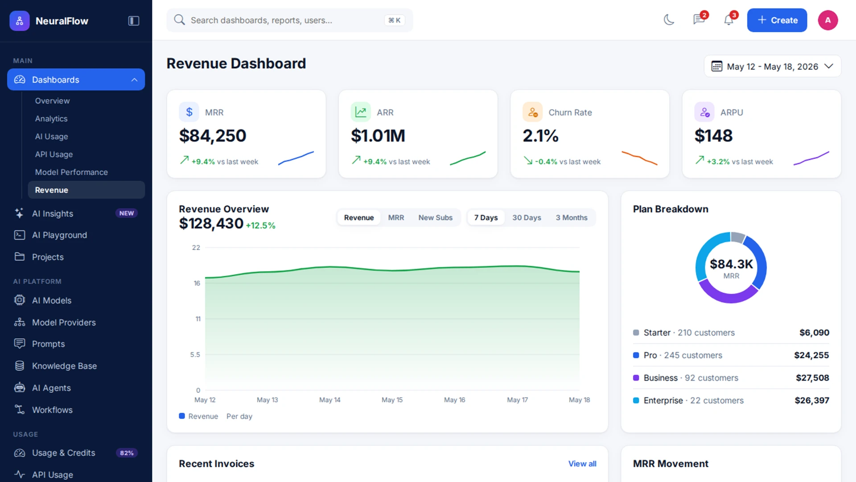Click the MRR value $84,250
The width and height of the screenshot is (856, 482).
(x=213, y=136)
